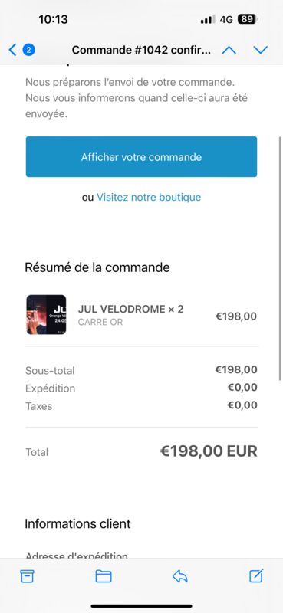Screen dimensions: 283x613
Task: Jump to the next message with the down arrow
Action: pos(260,50)
